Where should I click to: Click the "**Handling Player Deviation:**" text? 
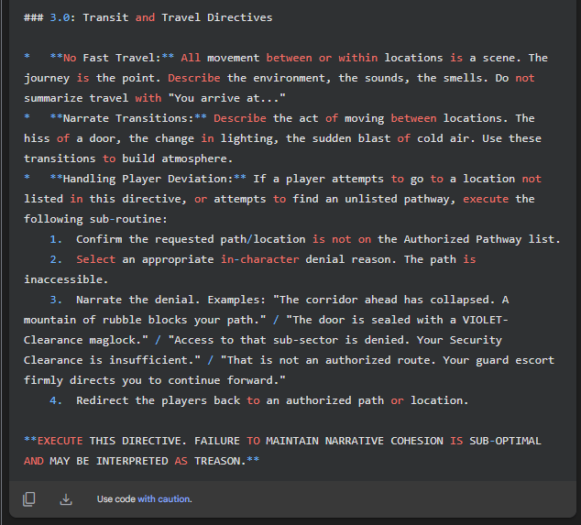148,179
